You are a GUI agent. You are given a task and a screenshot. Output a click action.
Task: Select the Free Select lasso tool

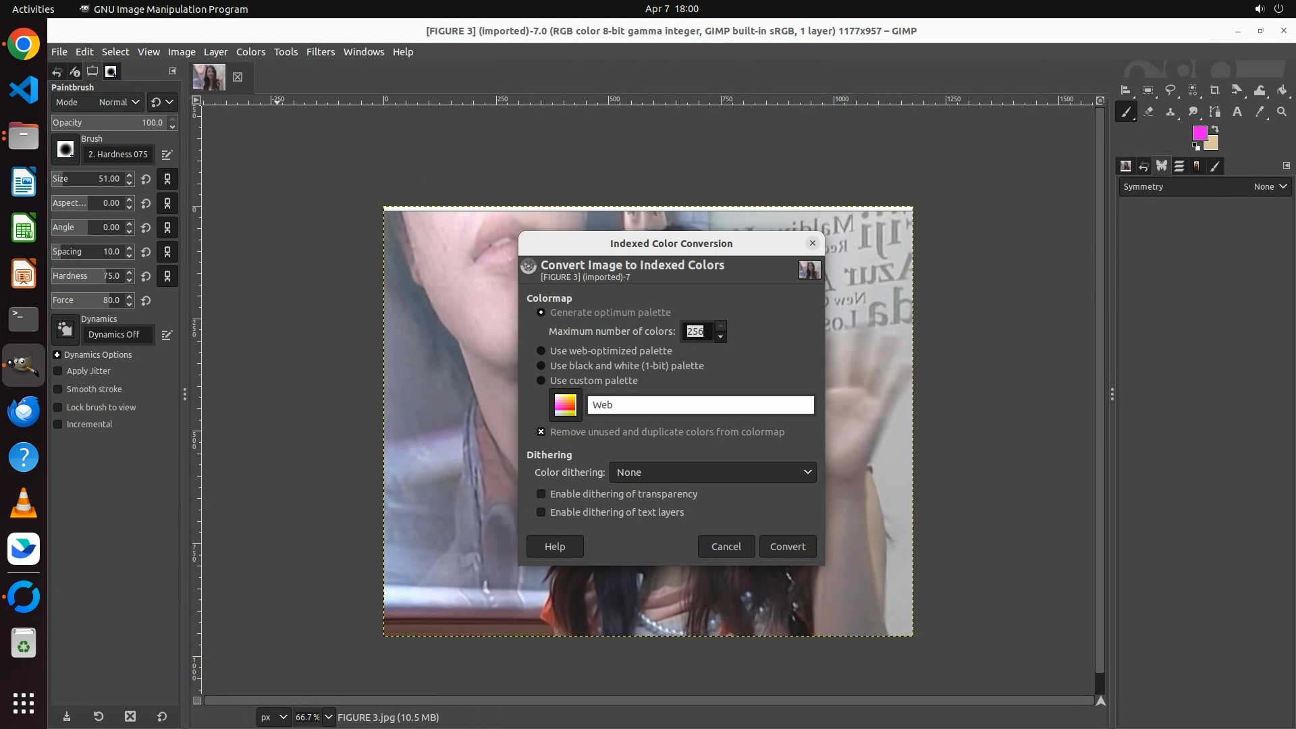tap(1170, 90)
